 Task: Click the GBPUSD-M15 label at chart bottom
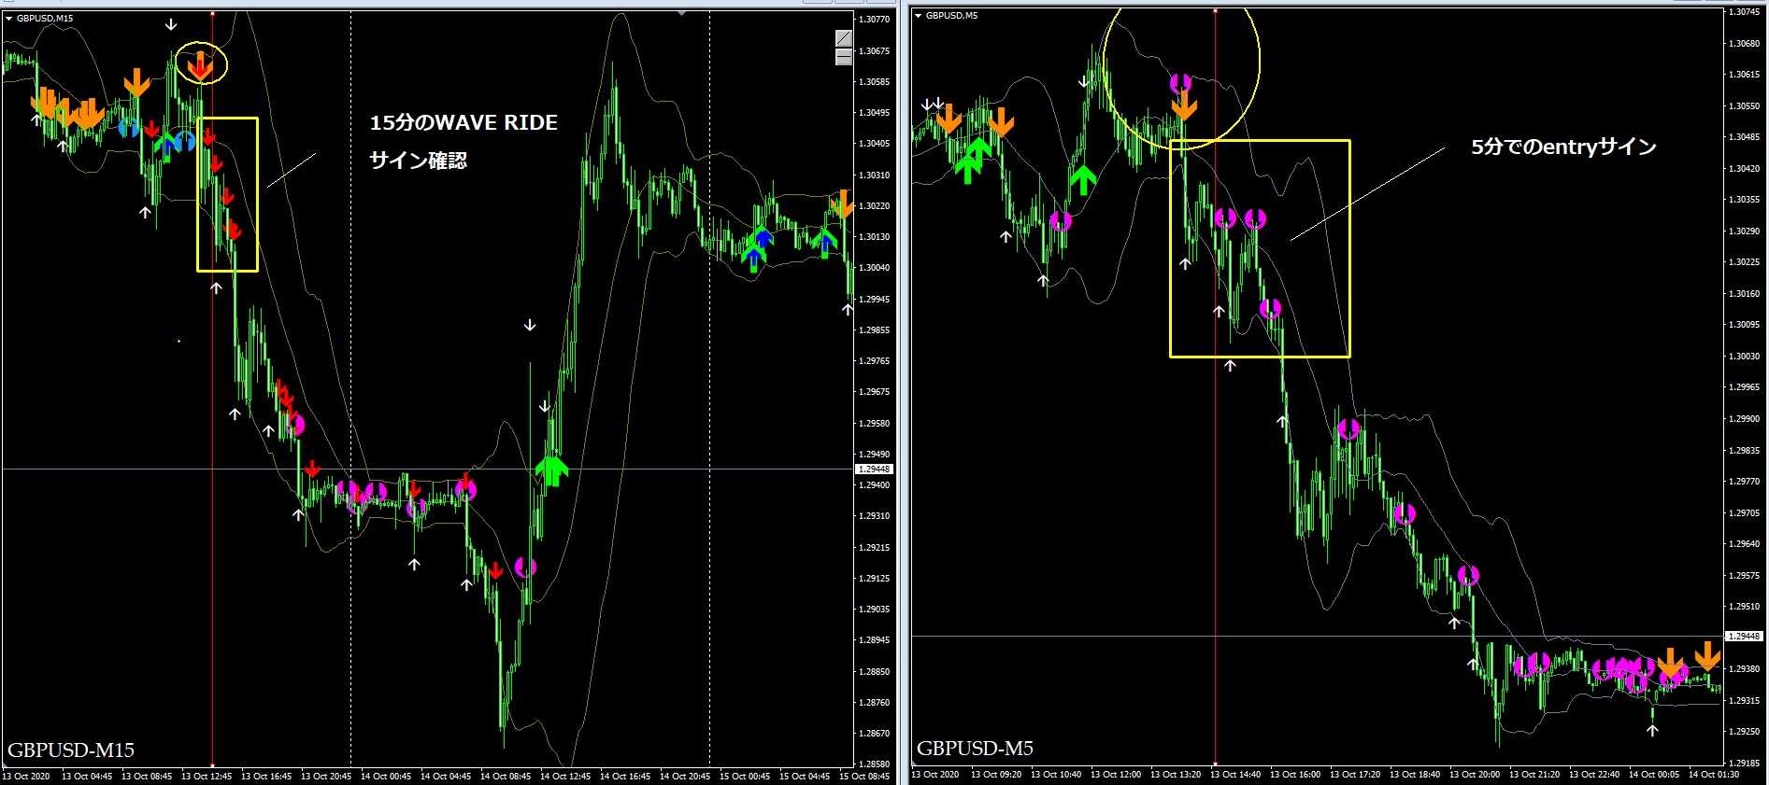[71, 750]
